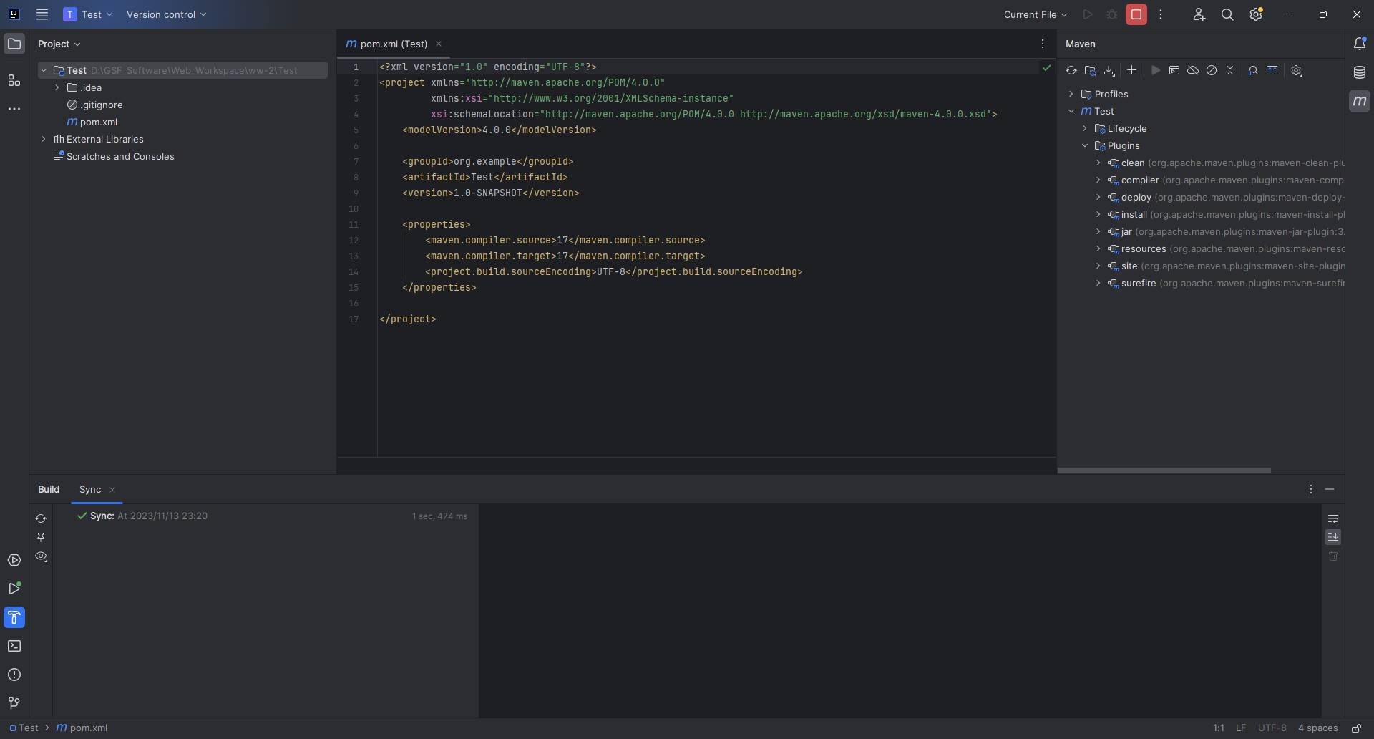This screenshot has height=739, width=1374.
Task: Select the pom.xml (Test) editor tab
Action: coord(394,44)
